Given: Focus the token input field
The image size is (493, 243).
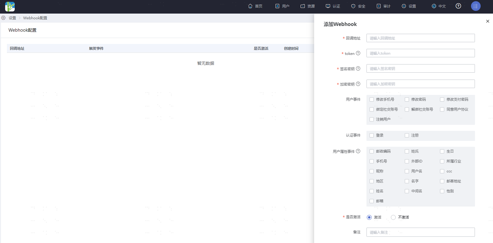Looking at the screenshot, I should (421, 53).
